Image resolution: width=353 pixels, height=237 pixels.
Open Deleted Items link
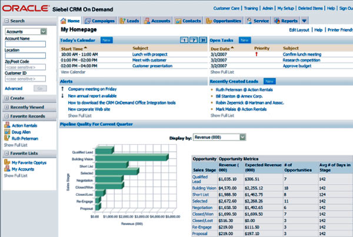tap(310, 8)
